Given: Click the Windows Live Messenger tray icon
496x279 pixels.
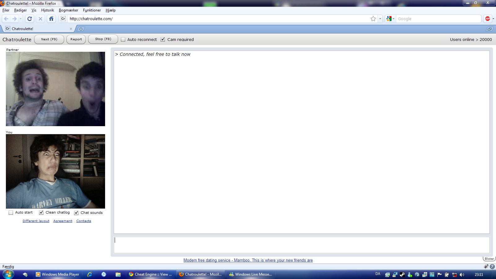Looking at the screenshot, I should tap(410, 275).
